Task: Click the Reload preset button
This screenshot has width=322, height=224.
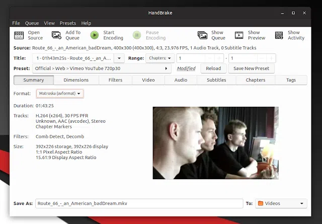Action: tap(213, 68)
